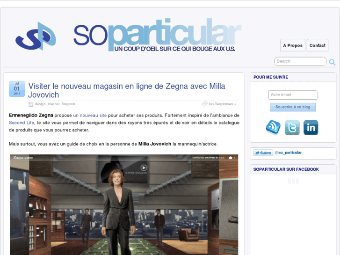Click the magnifier search icon
340x255 pixels.
pyautogui.click(x=332, y=62)
